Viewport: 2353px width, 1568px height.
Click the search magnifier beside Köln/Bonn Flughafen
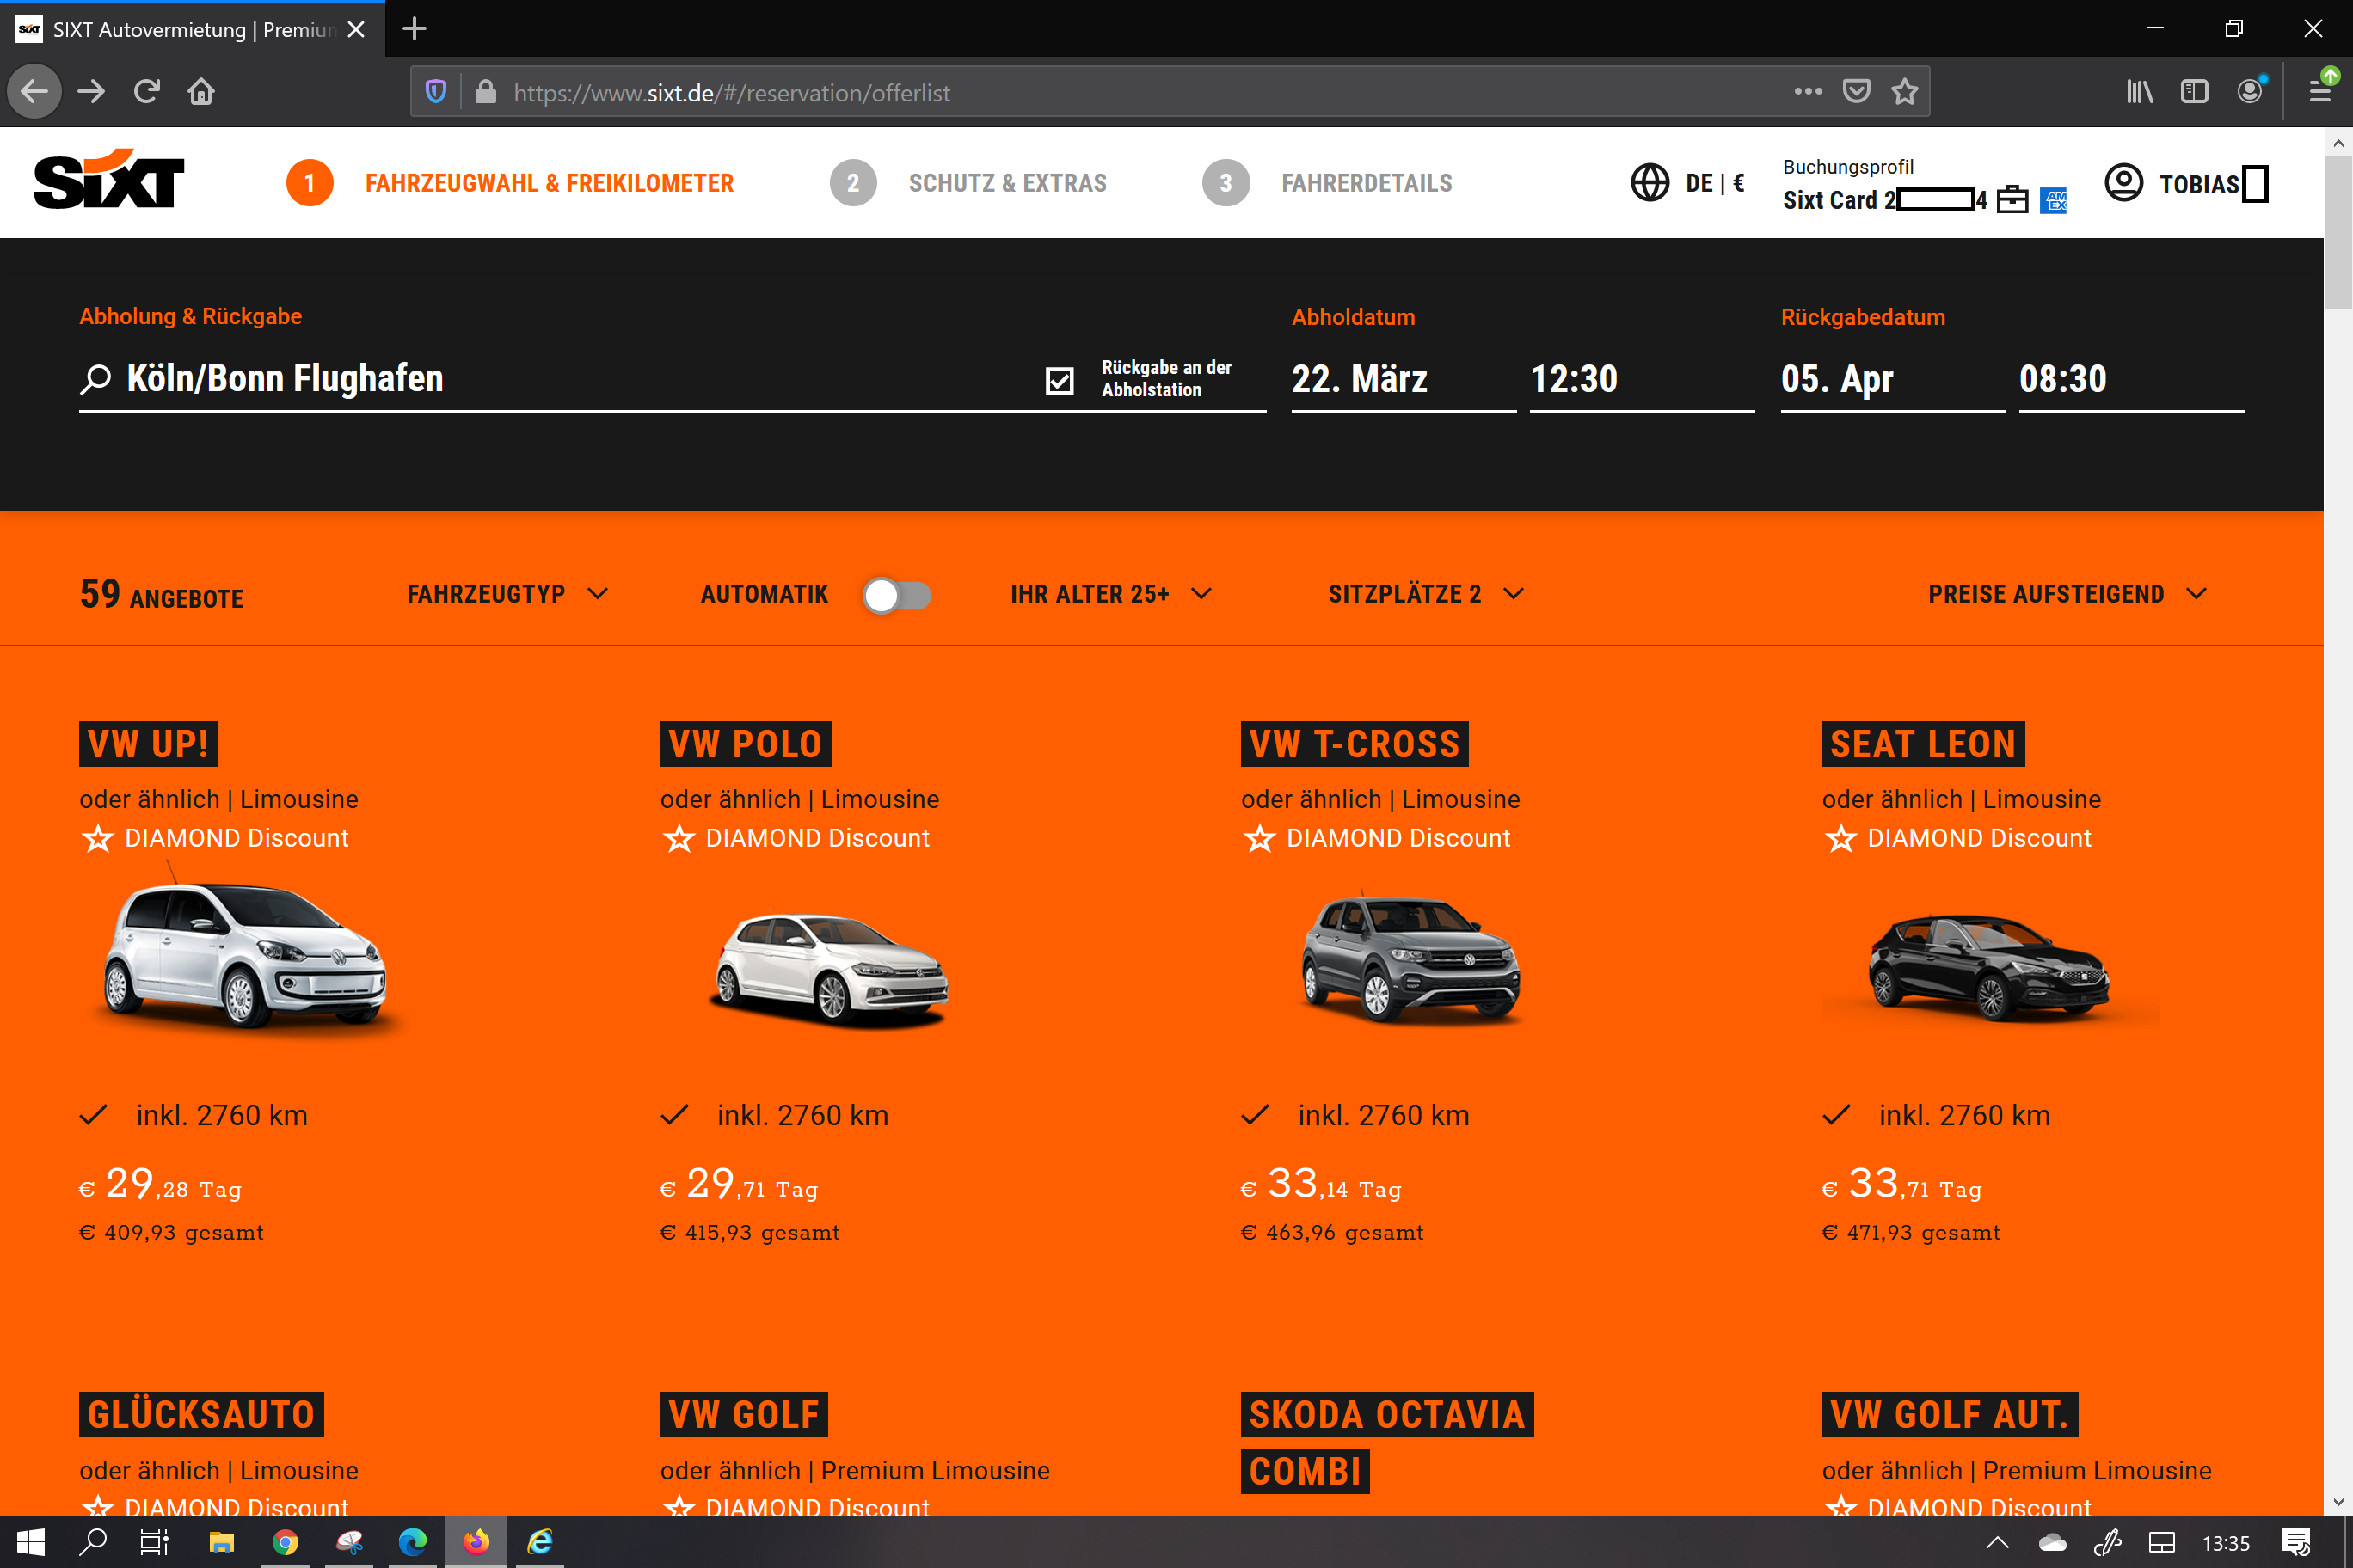click(95, 379)
